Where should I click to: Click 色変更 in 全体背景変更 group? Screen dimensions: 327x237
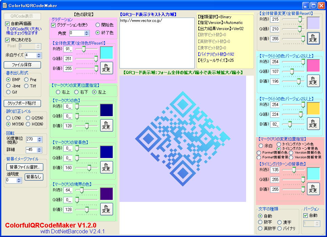(x=313, y=38)
